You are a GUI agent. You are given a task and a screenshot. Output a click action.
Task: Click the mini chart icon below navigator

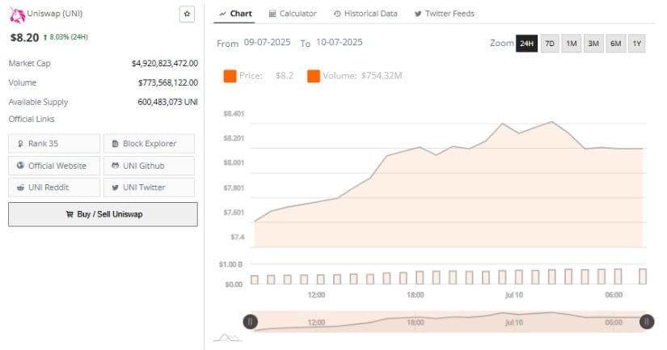(227, 338)
